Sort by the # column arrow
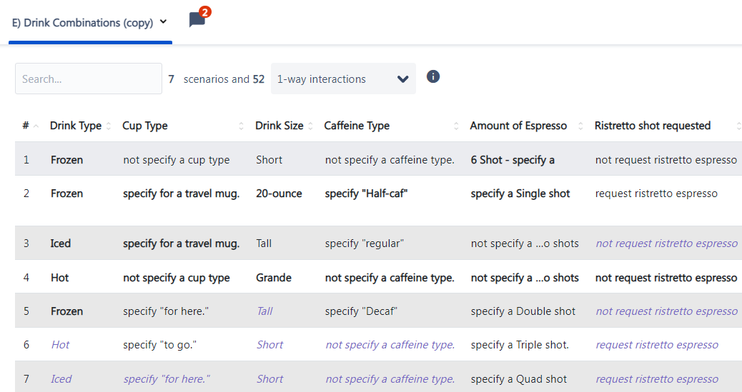 pyautogui.click(x=36, y=126)
